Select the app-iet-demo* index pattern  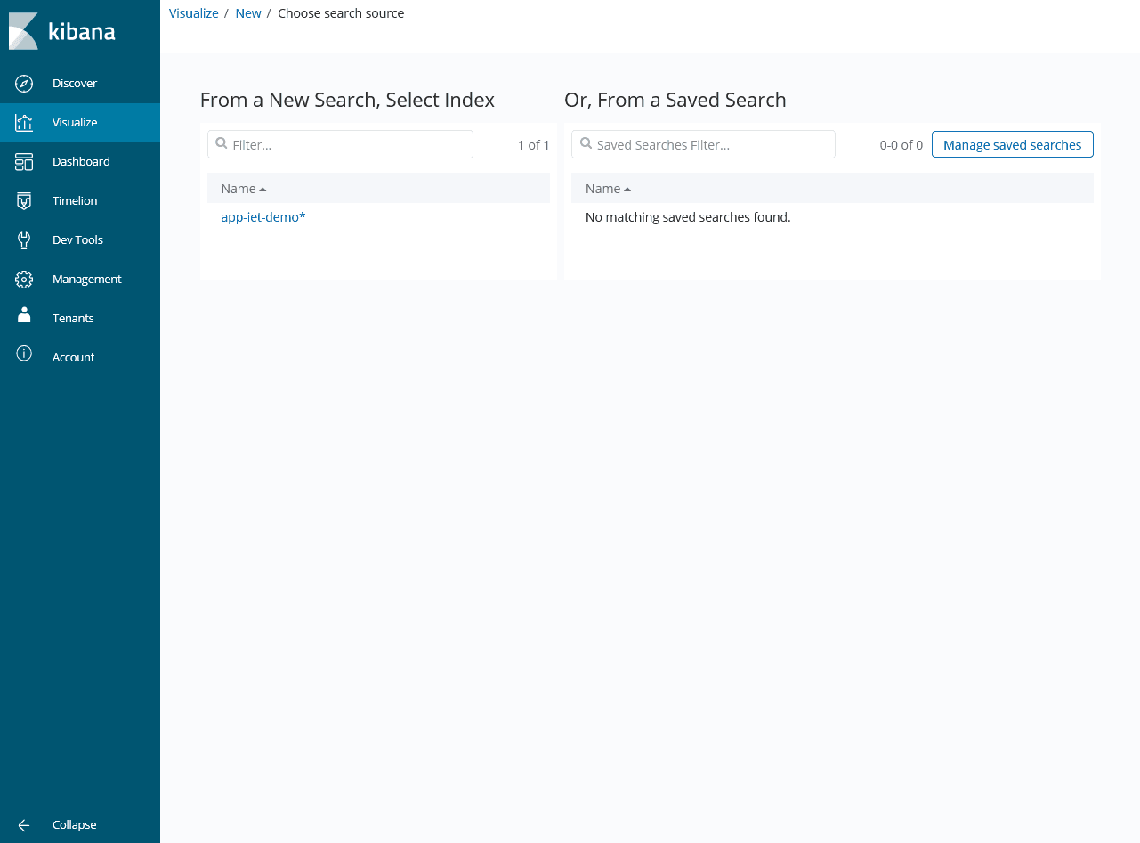263,217
